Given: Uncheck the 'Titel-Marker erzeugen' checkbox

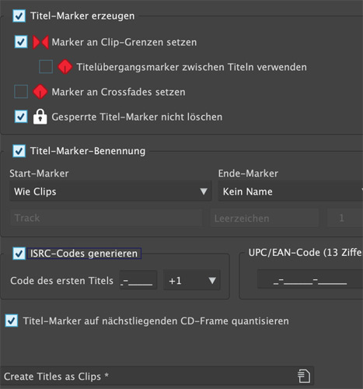Looking at the screenshot, I should pyautogui.click(x=19, y=16).
